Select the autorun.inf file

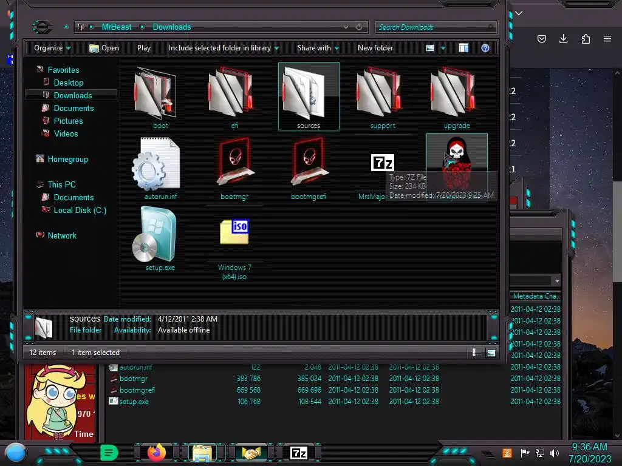click(160, 169)
